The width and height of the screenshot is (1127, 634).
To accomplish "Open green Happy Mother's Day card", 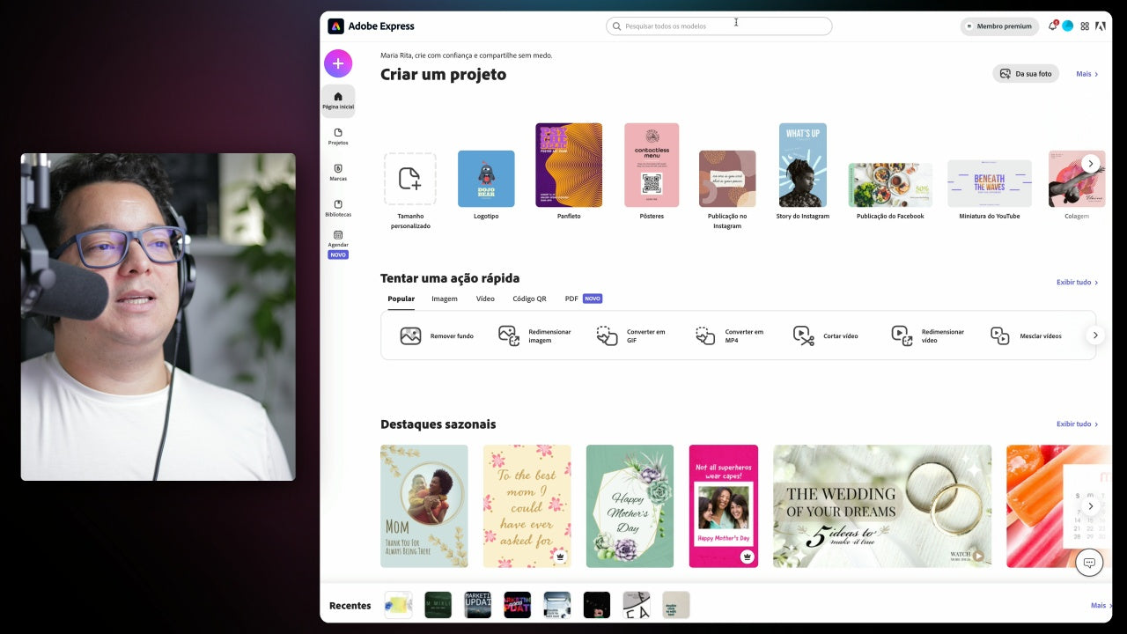I will (x=630, y=506).
